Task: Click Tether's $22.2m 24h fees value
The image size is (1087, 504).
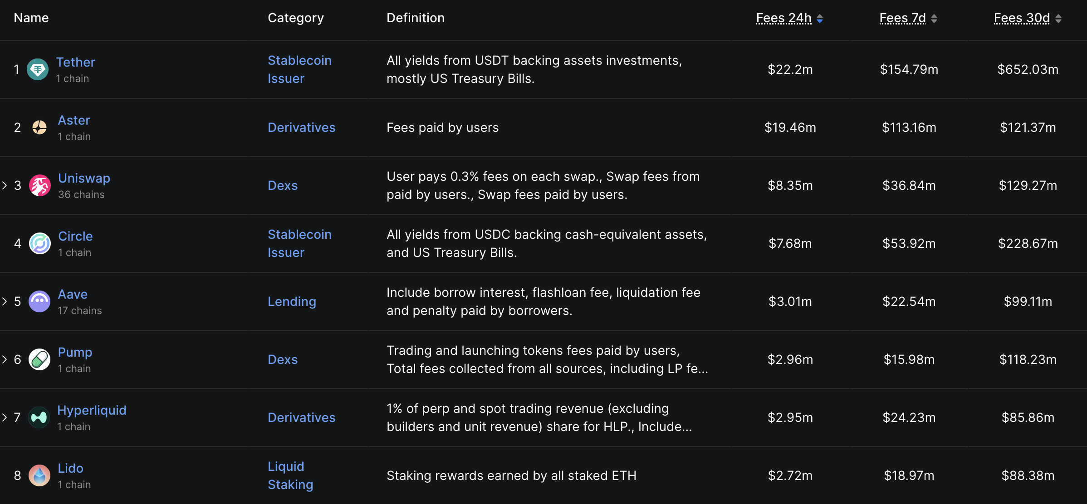Action: point(790,69)
